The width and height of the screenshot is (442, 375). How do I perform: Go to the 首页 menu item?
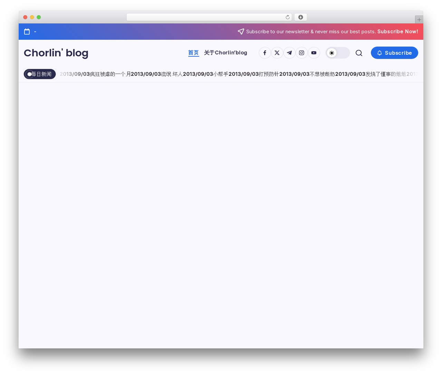[x=193, y=53]
